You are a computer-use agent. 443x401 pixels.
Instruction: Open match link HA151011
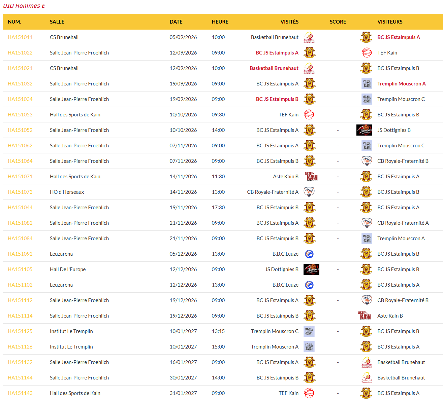coord(20,37)
